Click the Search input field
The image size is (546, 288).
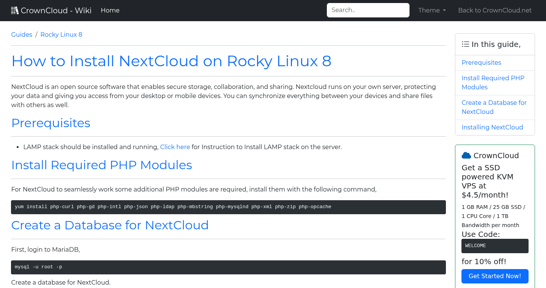coord(368,10)
